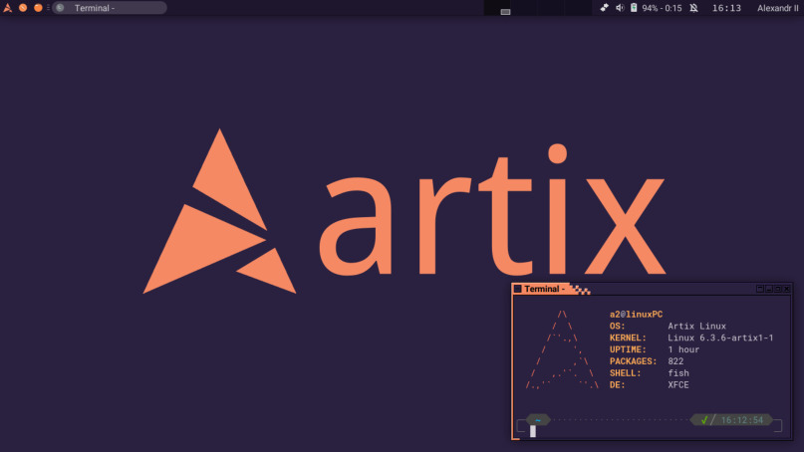Image resolution: width=804 pixels, height=452 pixels.
Task: Toggle the notifications bell icon
Action: (x=696, y=7)
